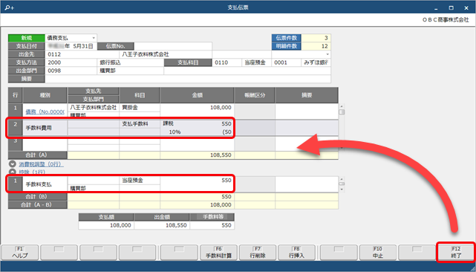
Task: Click the 手数料支払 deduction row cell
Action: (45, 184)
